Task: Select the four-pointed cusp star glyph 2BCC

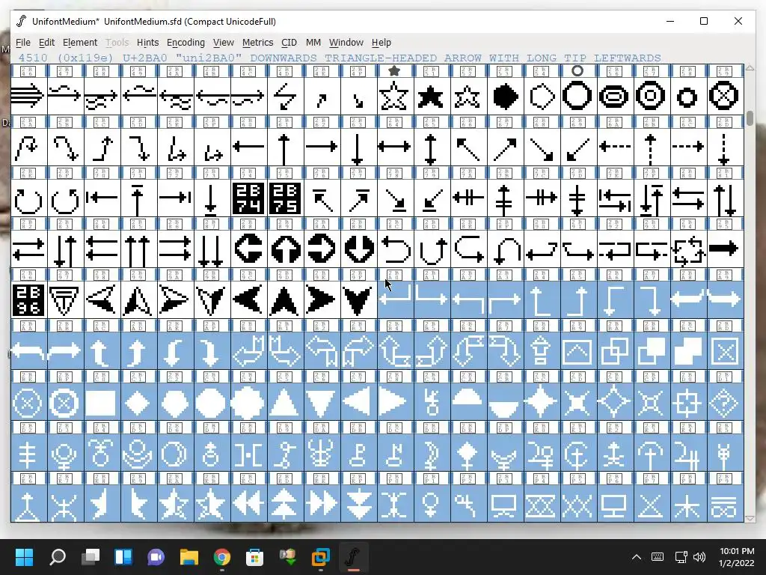Action: coord(542,402)
